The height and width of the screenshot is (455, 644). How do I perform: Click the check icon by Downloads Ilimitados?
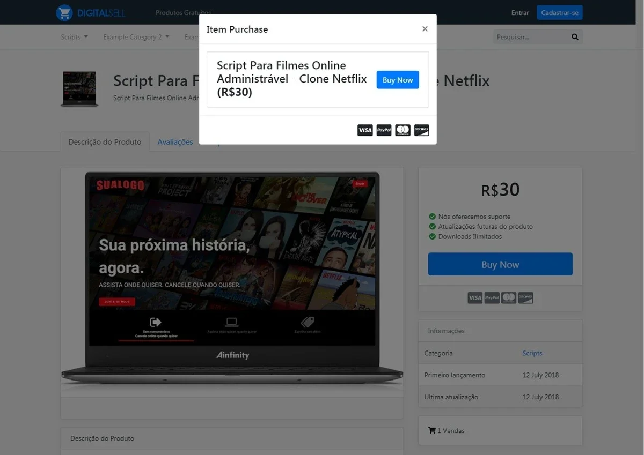pos(432,236)
